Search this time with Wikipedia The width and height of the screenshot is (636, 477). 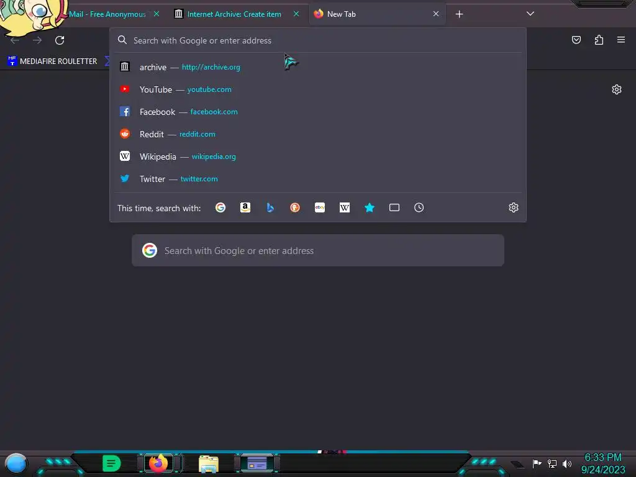click(344, 207)
